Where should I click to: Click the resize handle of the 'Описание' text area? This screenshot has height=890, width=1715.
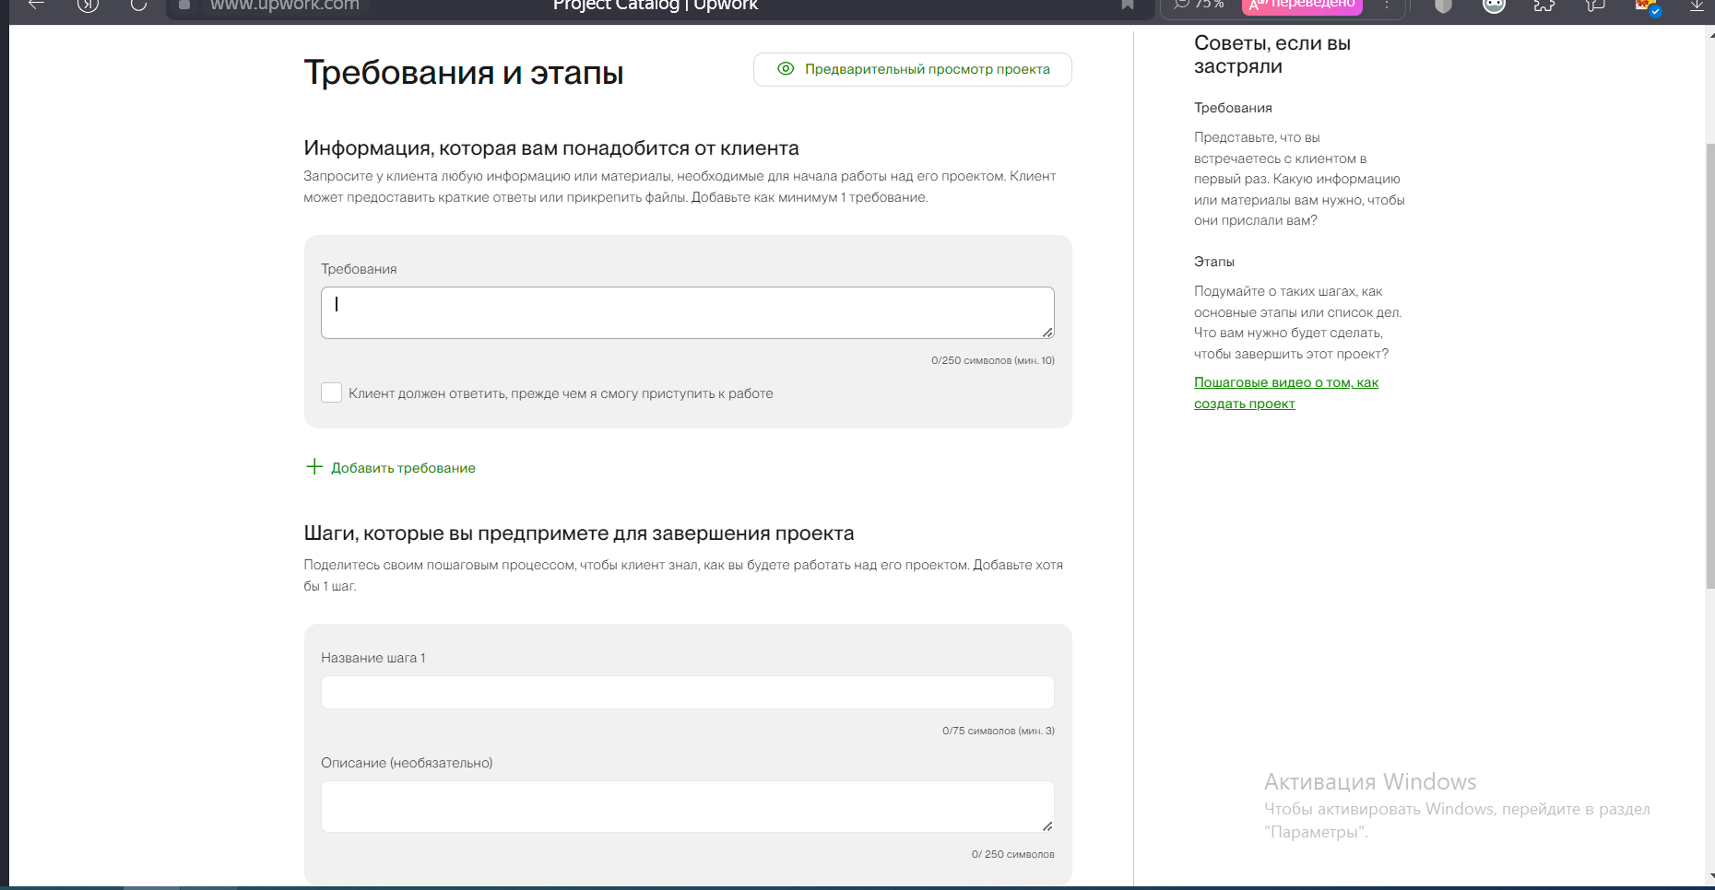(x=1047, y=826)
